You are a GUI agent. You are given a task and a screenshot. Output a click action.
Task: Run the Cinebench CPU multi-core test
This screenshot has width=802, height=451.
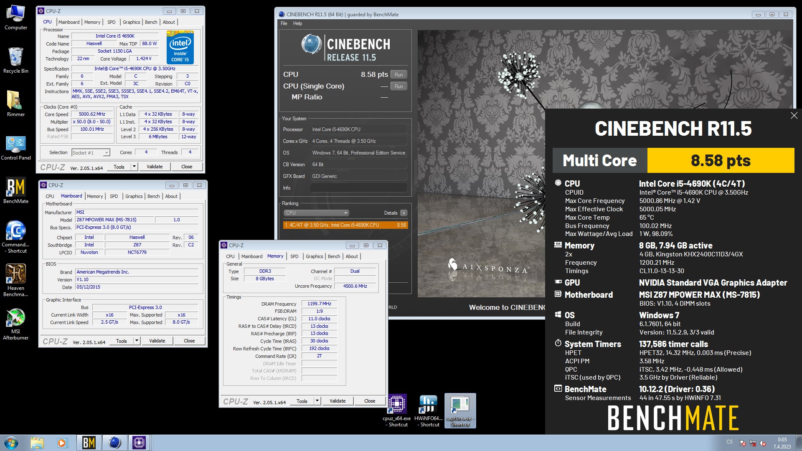tap(399, 75)
